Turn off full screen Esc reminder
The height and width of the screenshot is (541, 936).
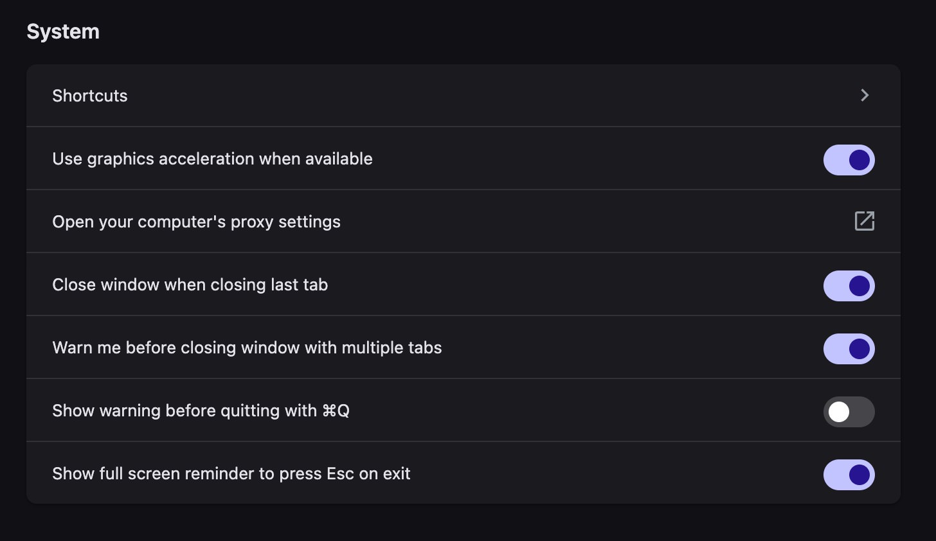coord(849,475)
